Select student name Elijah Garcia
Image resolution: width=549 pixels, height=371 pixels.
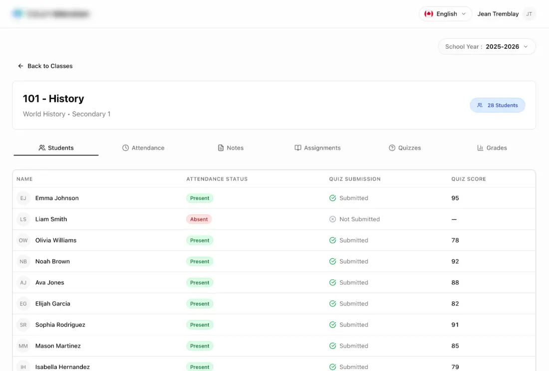(x=52, y=304)
